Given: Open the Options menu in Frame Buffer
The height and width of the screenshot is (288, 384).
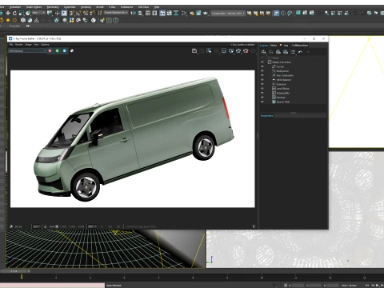Looking at the screenshot, I should [45, 45].
